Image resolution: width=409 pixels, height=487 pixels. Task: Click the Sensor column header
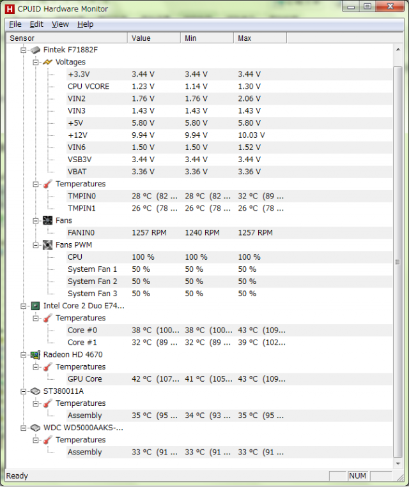tap(66, 38)
